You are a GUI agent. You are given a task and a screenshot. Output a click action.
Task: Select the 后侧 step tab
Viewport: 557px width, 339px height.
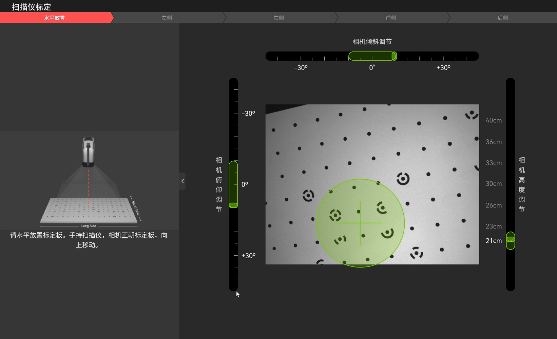click(x=503, y=18)
